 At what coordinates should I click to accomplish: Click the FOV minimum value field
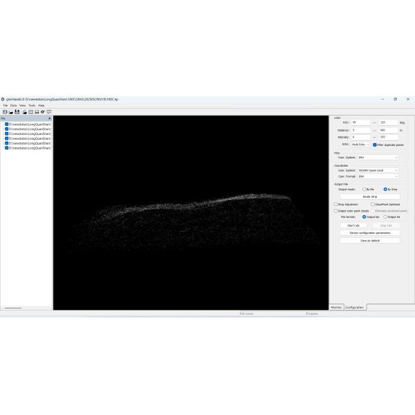pyautogui.click(x=361, y=122)
